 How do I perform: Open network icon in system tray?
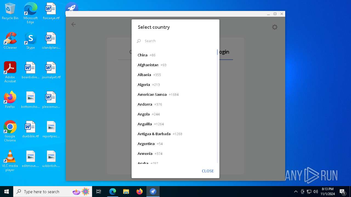click(x=309, y=192)
